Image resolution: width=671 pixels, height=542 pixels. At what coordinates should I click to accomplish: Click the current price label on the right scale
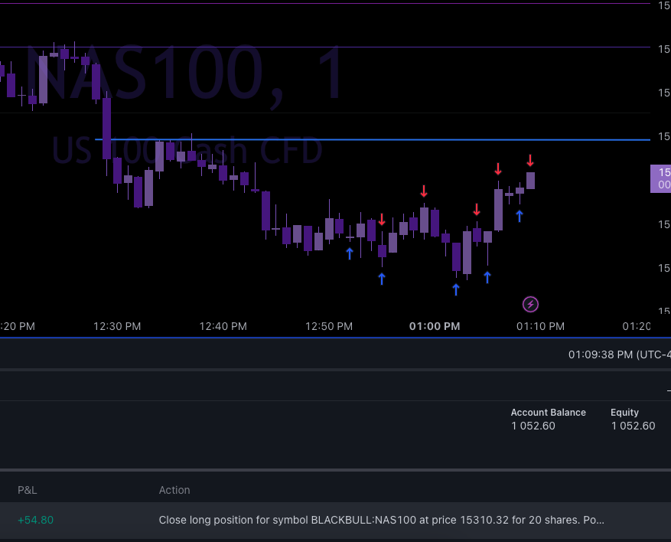tap(661, 178)
